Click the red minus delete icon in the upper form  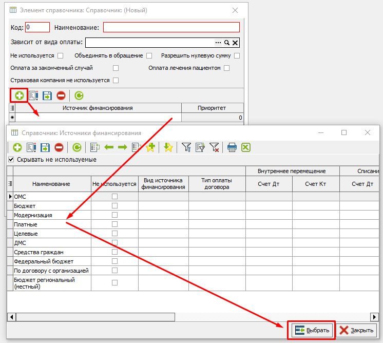(61, 95)
